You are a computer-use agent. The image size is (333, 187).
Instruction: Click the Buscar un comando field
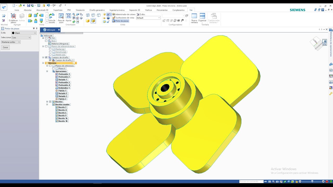click(x=251, y=182)
